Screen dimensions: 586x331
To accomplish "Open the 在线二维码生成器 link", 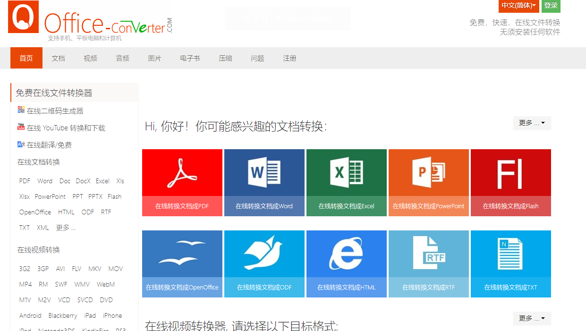I will (55, 111).
